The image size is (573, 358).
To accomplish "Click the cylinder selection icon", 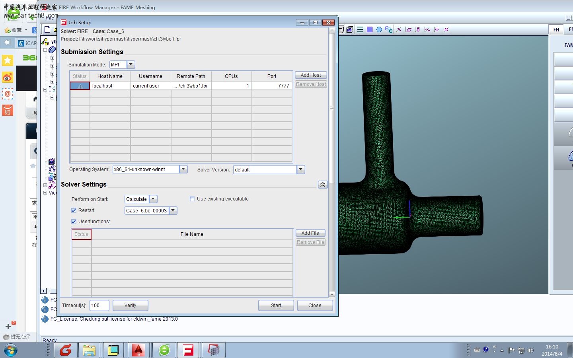I will point(418,29).
